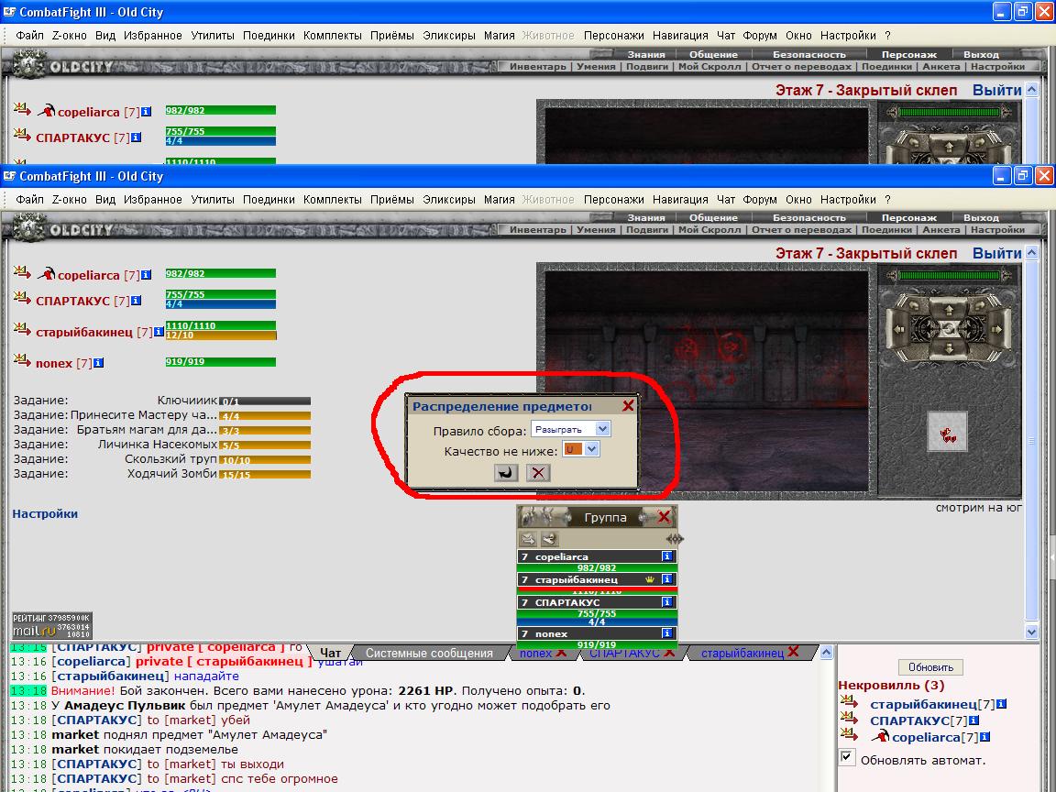Viewport: 1056px width, 792px height.
Task: Open the Знания tab in the front window
Action: tap(646, 217)
